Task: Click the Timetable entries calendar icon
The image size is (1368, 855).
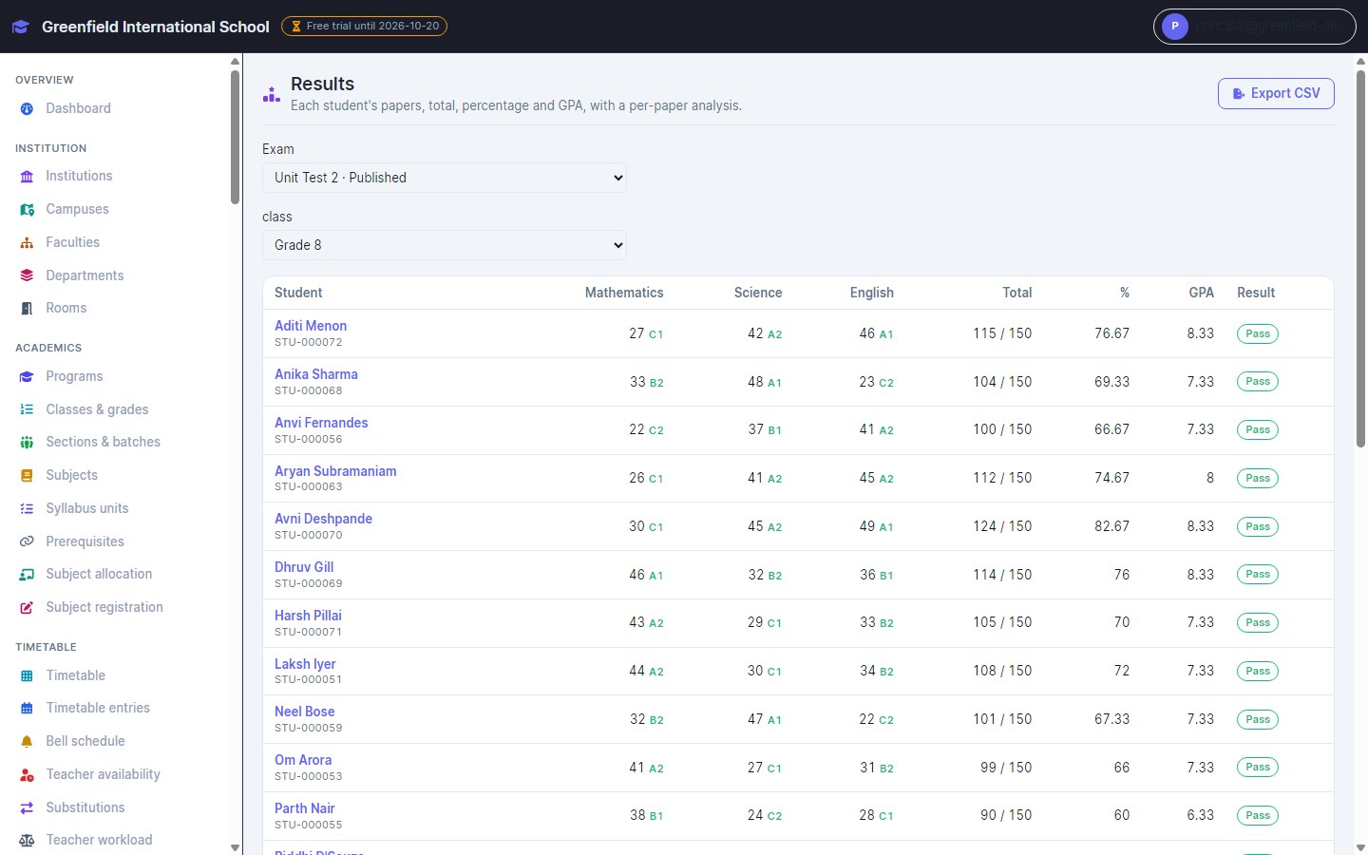Action: pos(27,709)
